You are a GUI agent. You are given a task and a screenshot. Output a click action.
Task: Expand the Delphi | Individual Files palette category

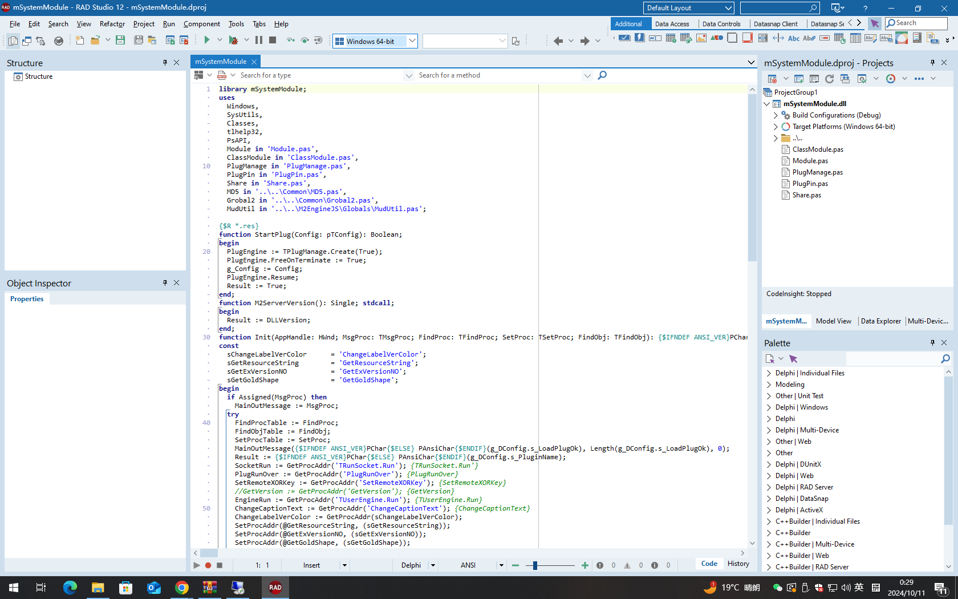pyautogui.click(x=769, y=373)
